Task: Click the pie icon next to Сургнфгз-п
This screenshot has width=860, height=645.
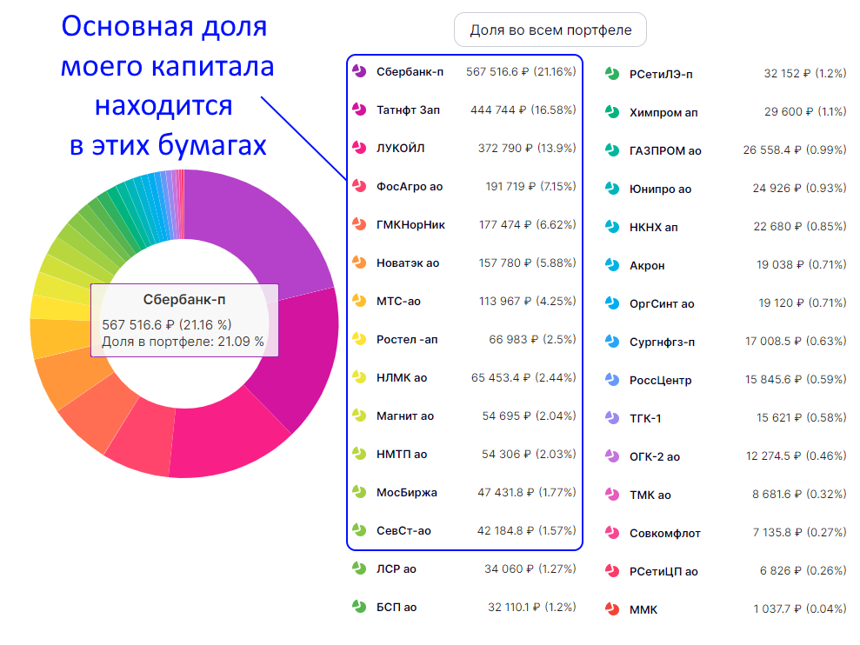Action: pos(612,341)
